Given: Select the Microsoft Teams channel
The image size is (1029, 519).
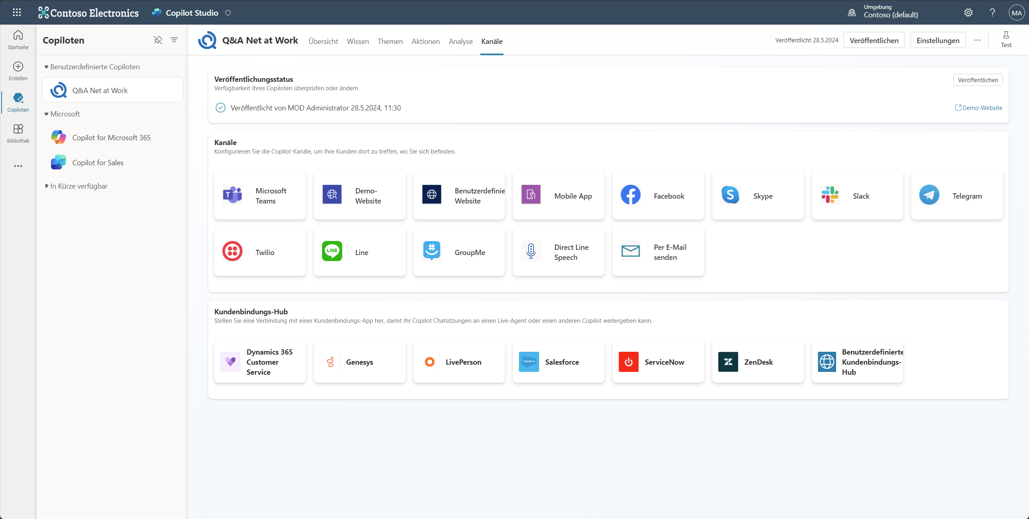Looking at the screenshot, I should 260,195.
